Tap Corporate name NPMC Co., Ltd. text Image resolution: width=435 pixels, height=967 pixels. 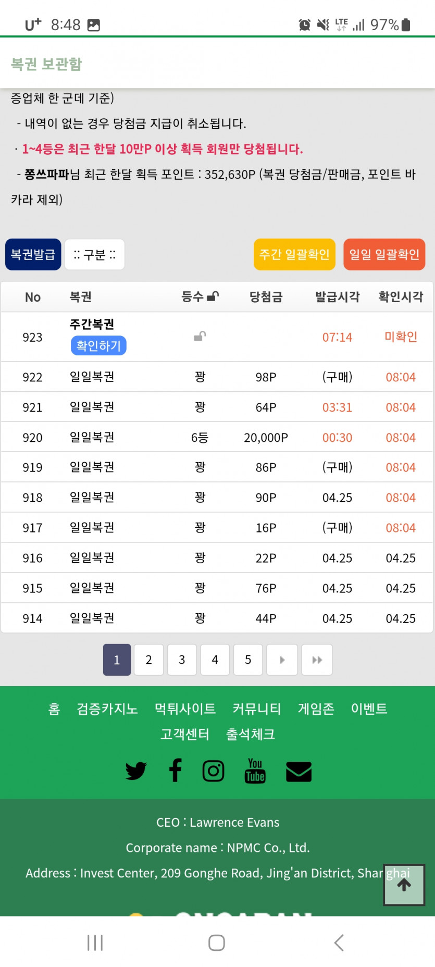(218, 848)
